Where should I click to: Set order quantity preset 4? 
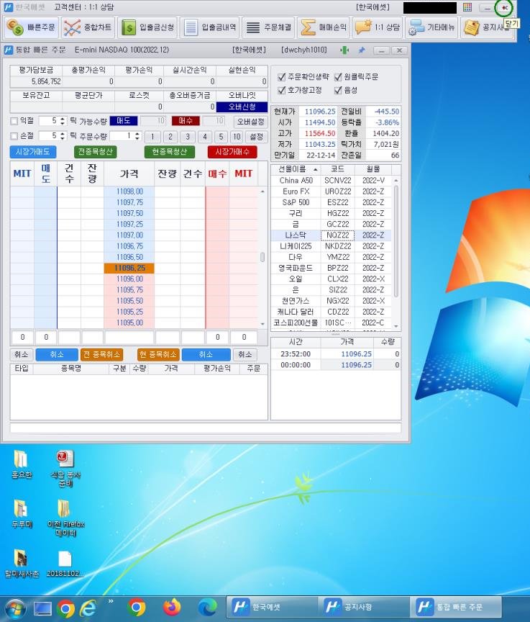(x=205, y=137)
